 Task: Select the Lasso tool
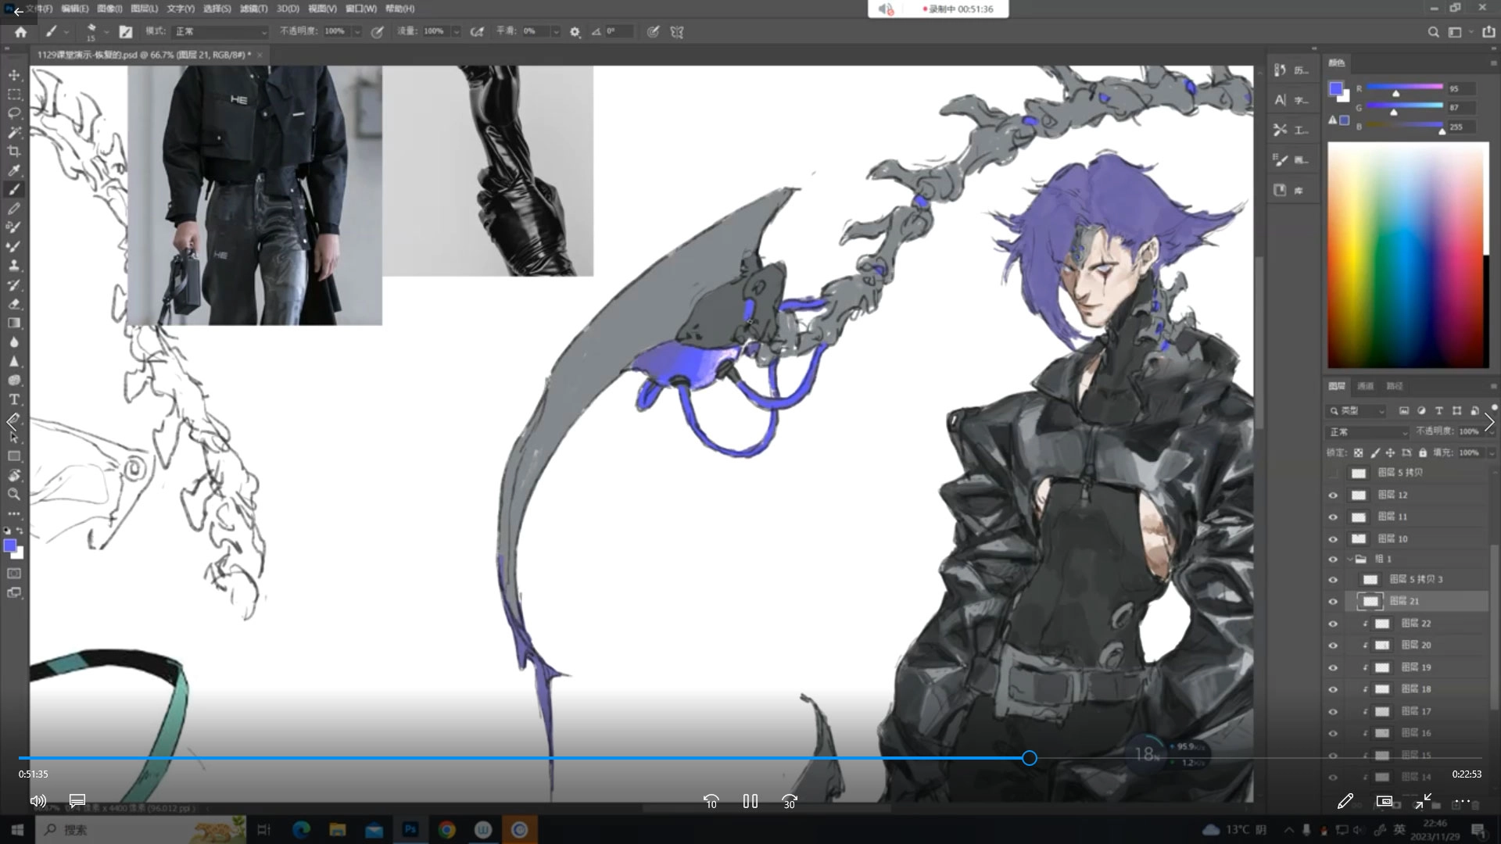tap(14, 113)
